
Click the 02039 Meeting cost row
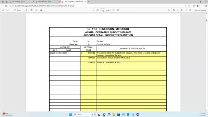coord(65,54)
